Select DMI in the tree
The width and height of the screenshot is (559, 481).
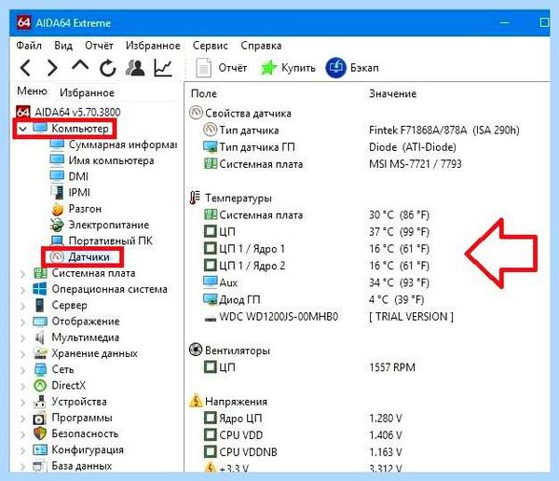coord(78,176)
